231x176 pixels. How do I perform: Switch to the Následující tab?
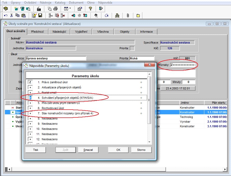pos(59,32)
